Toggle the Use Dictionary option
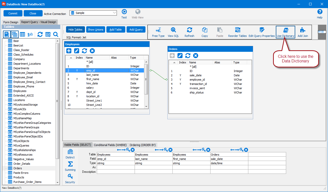328x192 pixels. 285,32
